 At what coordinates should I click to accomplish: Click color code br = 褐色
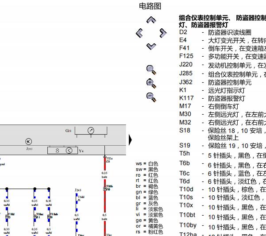[147, 186]
